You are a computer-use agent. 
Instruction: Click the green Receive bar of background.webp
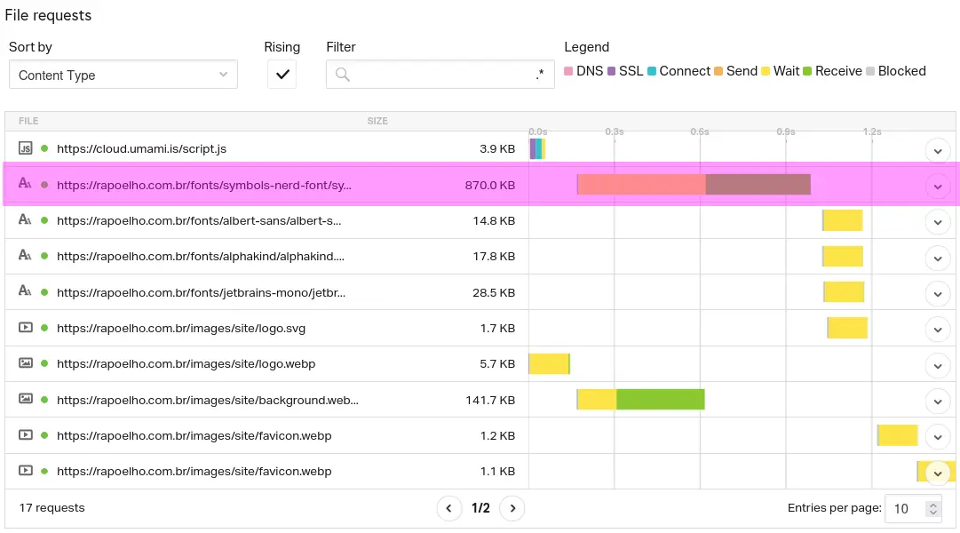tap(660, 400)
